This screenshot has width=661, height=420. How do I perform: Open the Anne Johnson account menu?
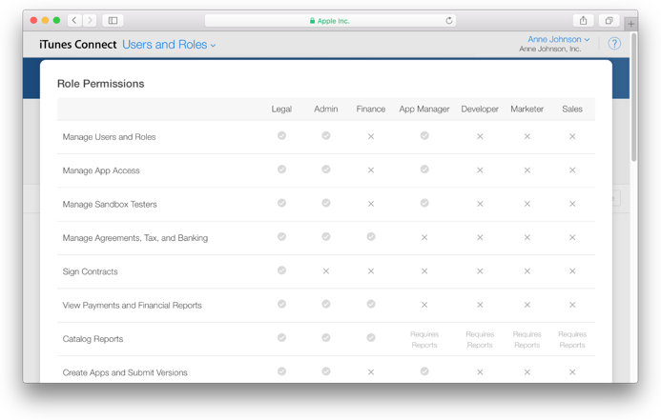[559, 39]
